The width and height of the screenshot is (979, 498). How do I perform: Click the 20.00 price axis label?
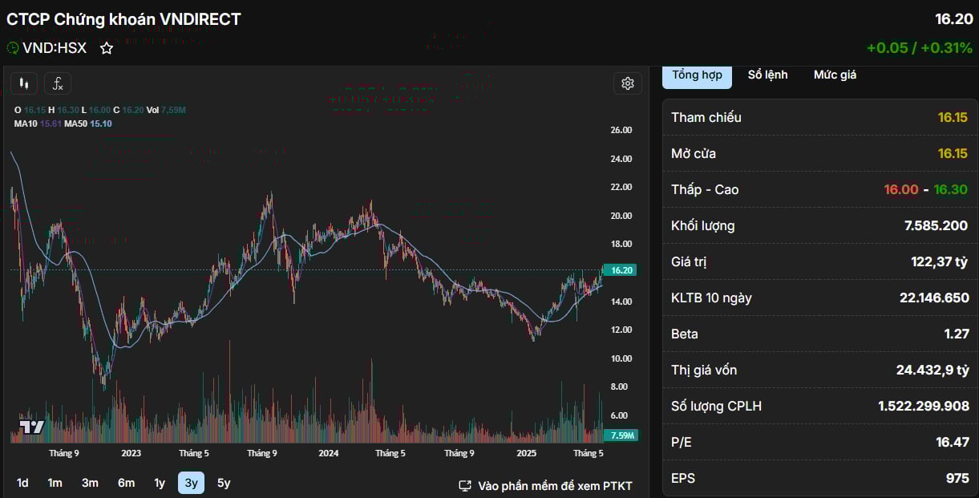point(621,216)
